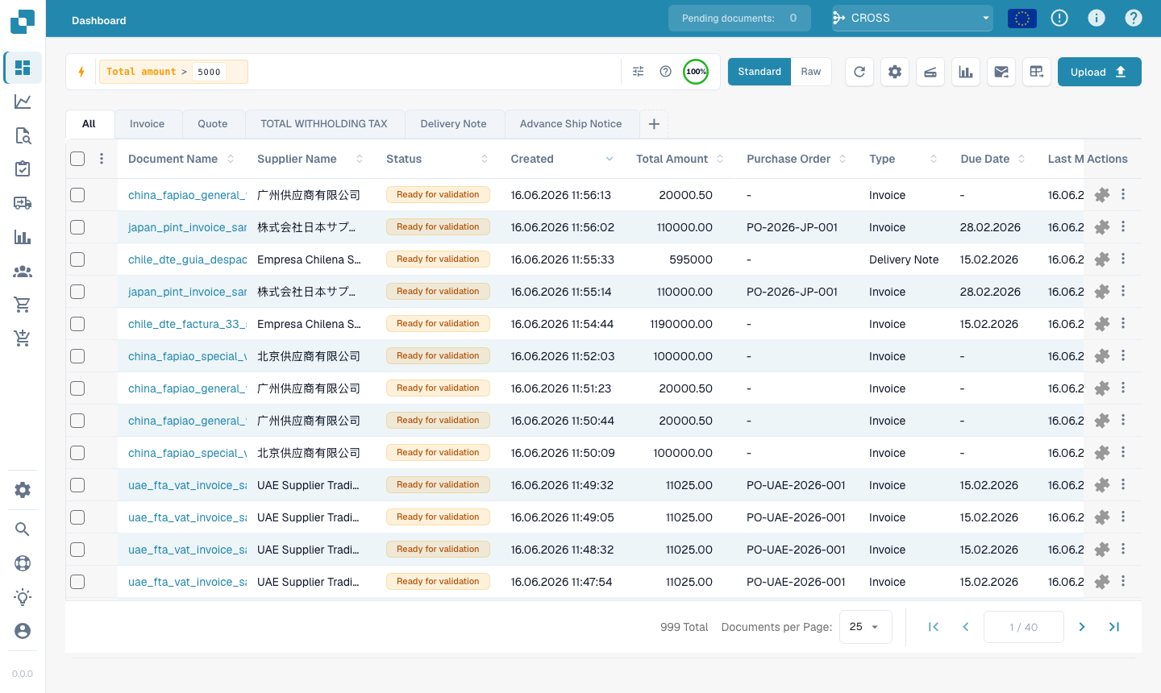The height and width of the screenshot is (693, 1161).
Task: Open the shopping cart sidebar icon
Action: coord(23,305)
